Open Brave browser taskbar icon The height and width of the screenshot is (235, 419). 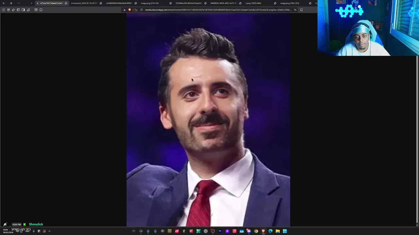263,231
